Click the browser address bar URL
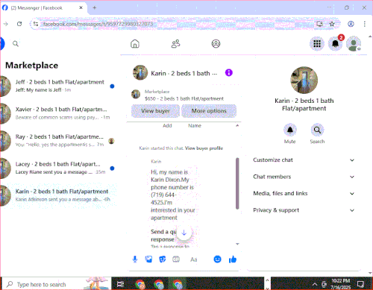Screen dimensions: 373x290 tap(98, 24)
